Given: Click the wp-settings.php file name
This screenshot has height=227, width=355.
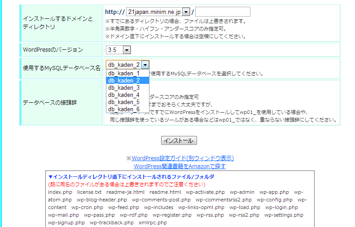Looking at the screenshot, I should coord(284,215).
